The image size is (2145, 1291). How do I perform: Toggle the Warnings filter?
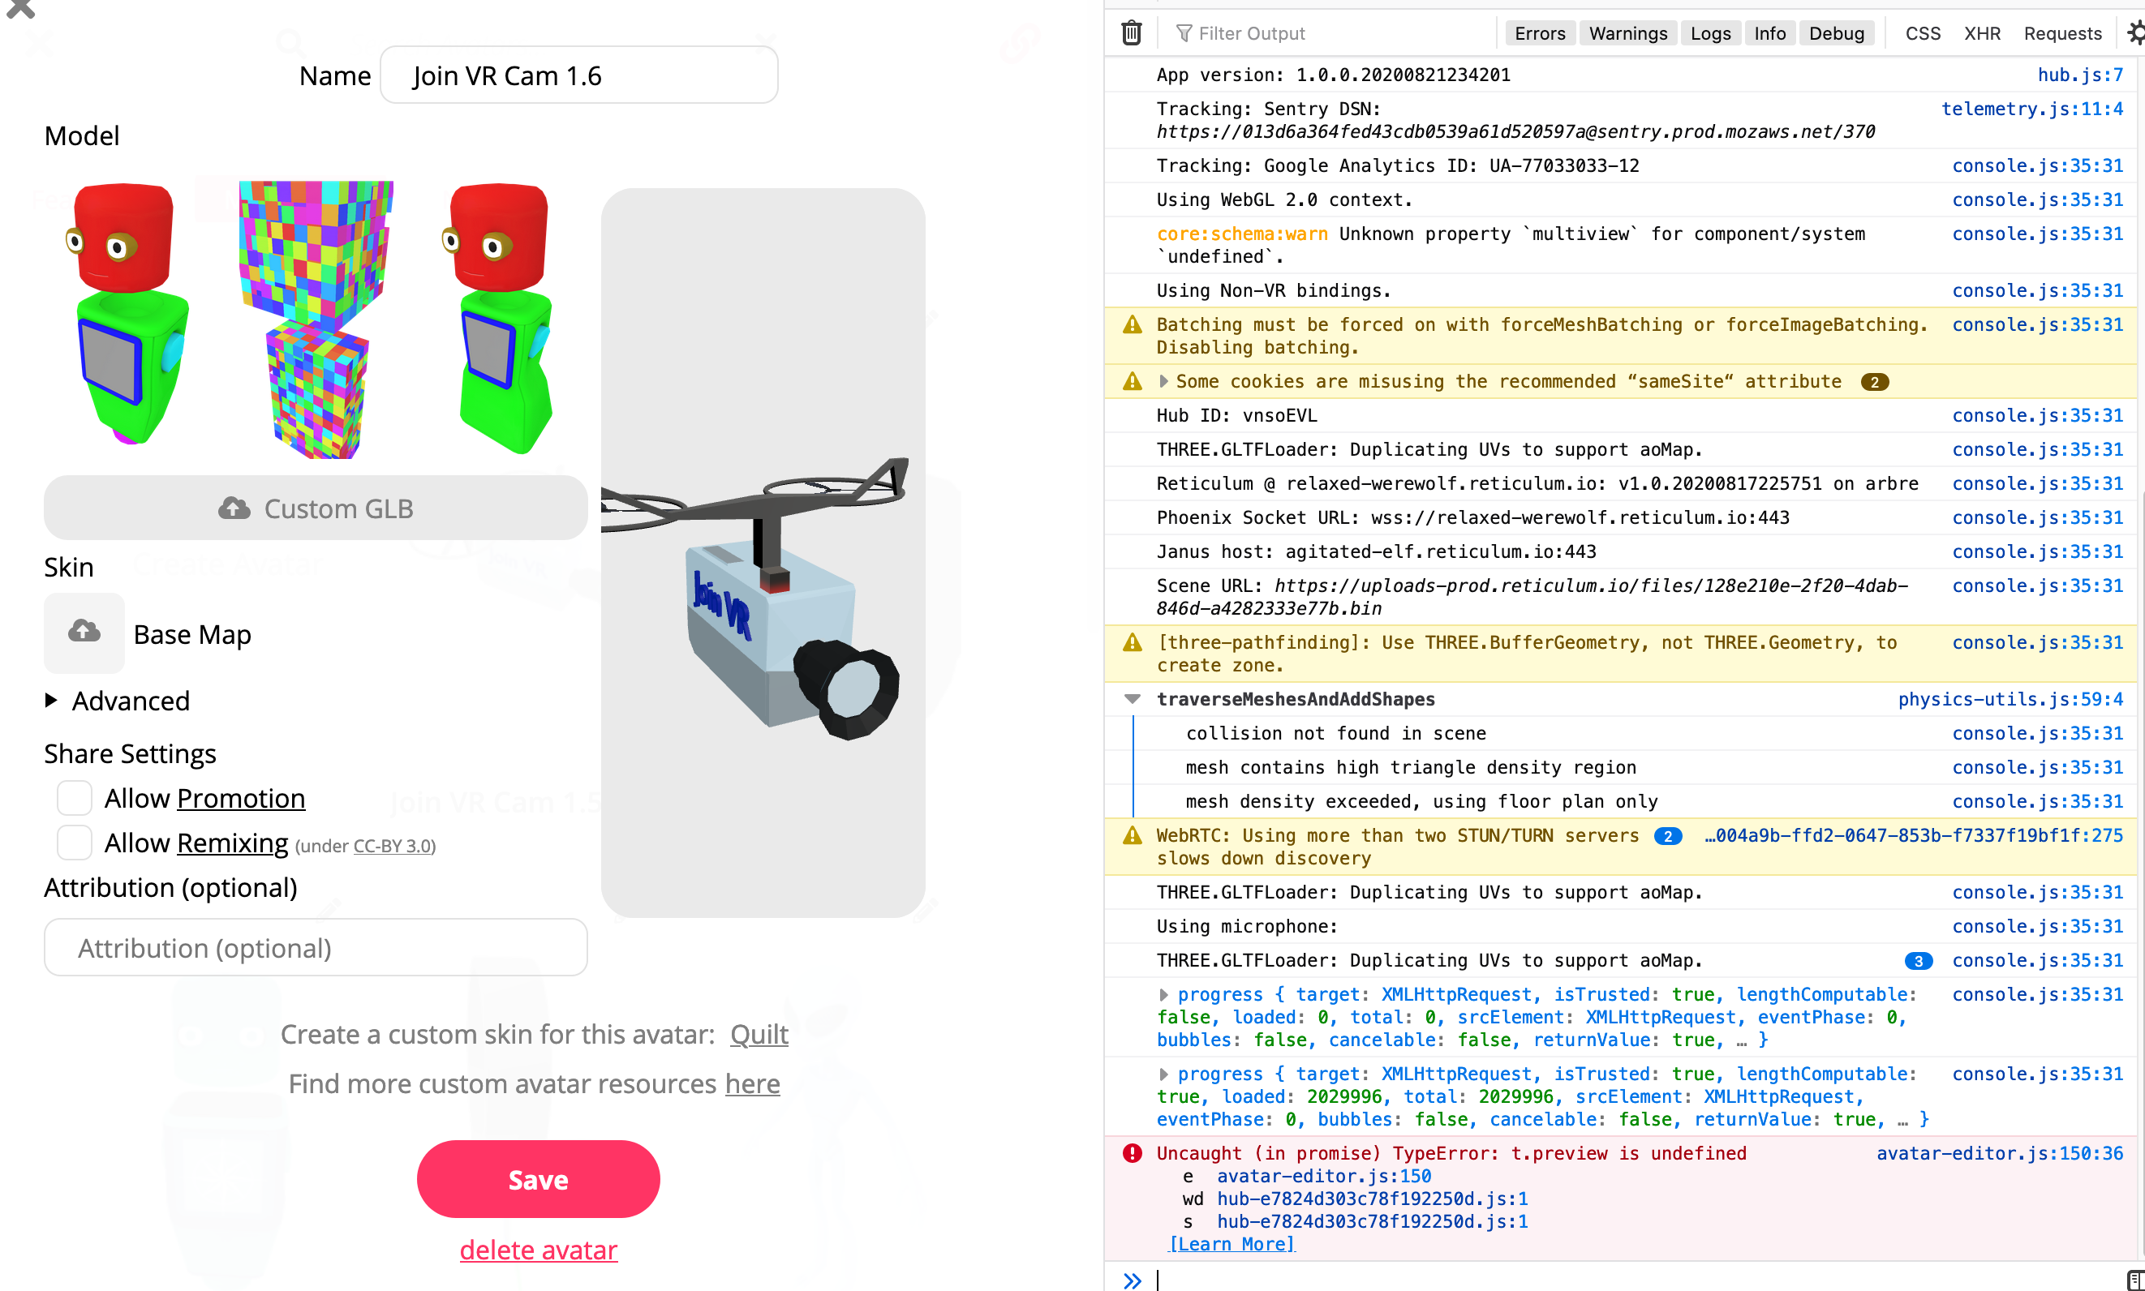(x=1628, y=33)
